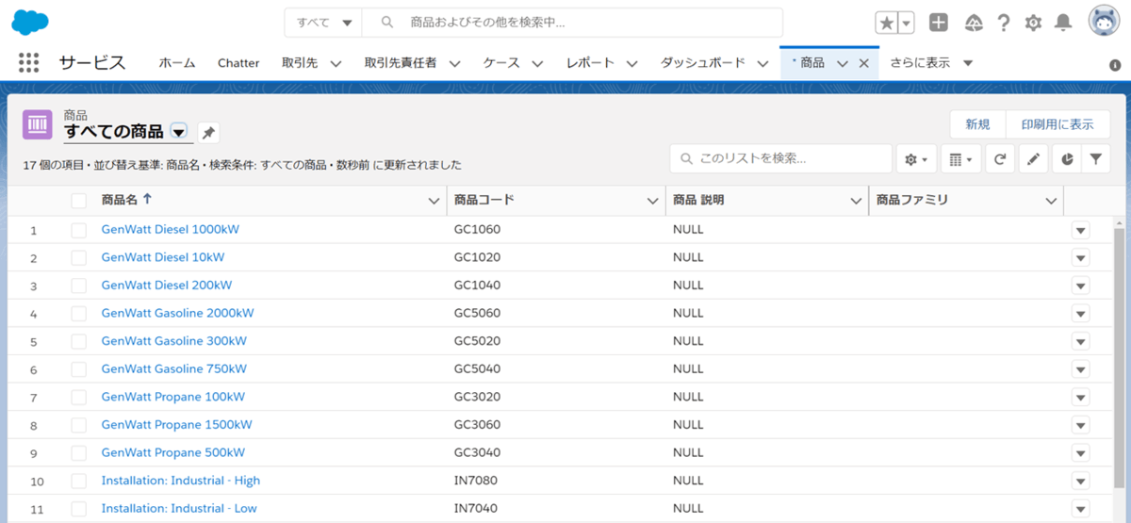Viewport: 1131px width, 523px height.
Task: Expand the すべての商品 list view dropdown
Action: (x=178, y=132)
